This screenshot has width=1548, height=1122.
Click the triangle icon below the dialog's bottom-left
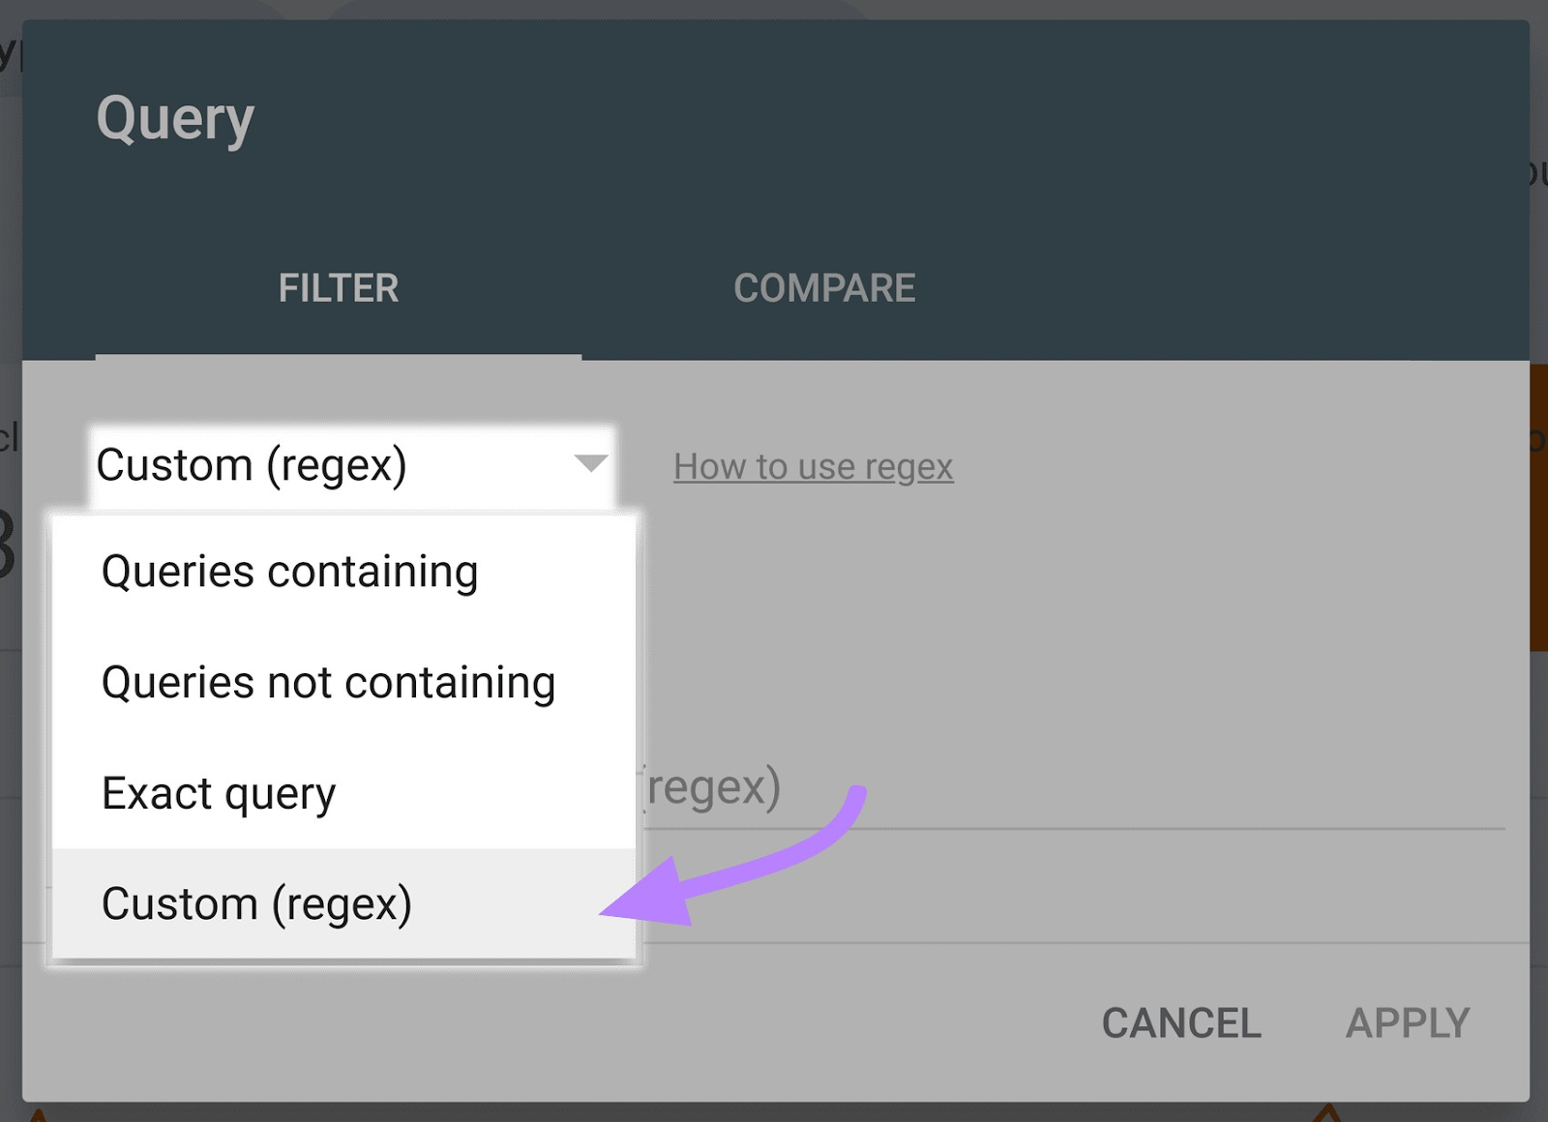[x=37, y=1114]
